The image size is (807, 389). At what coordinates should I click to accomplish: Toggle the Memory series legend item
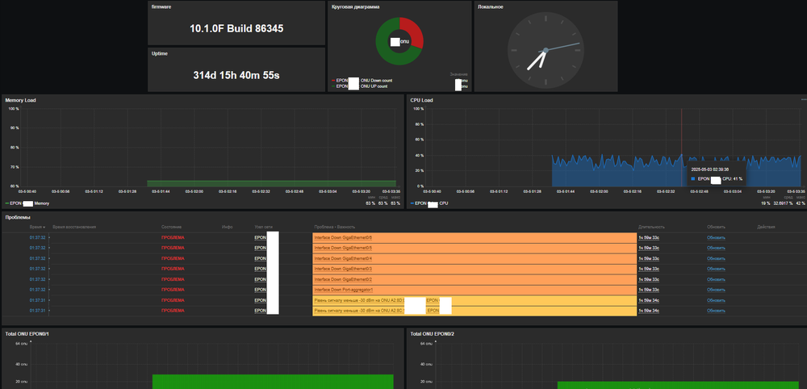point(28,204)
